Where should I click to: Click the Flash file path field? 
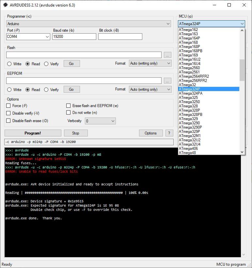tap(84, 55)
